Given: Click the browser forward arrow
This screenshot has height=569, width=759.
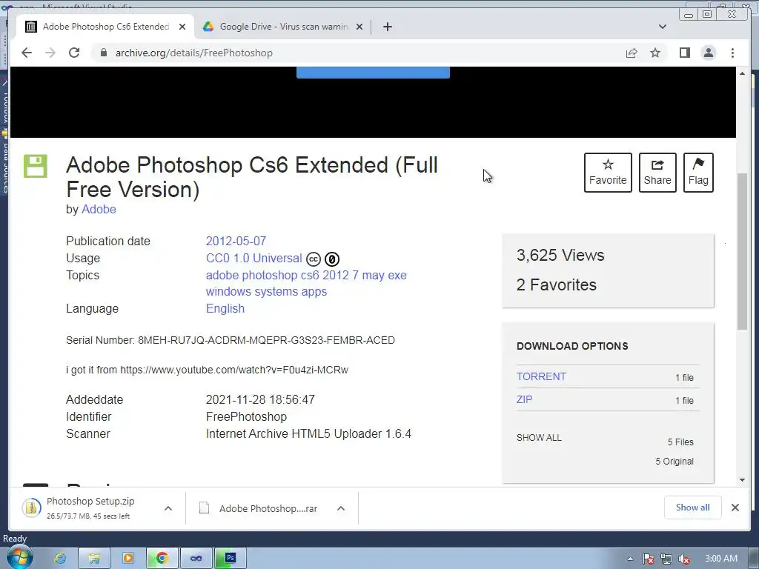Looking at the screenshot, I should 50,53.
